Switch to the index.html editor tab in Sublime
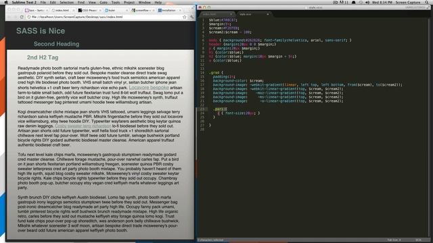433x243 pixels. tap(217, 14)
